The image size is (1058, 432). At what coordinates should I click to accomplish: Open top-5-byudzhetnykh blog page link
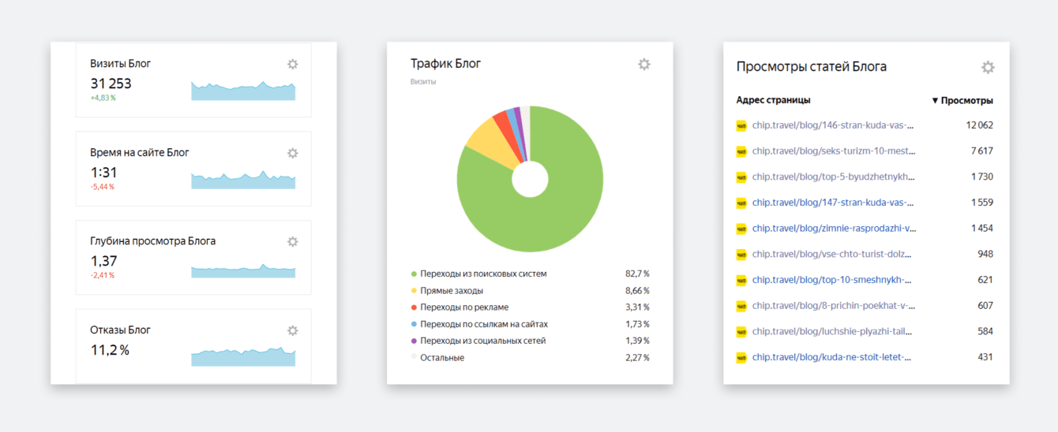pyautogui.click(x=834, y=177)
